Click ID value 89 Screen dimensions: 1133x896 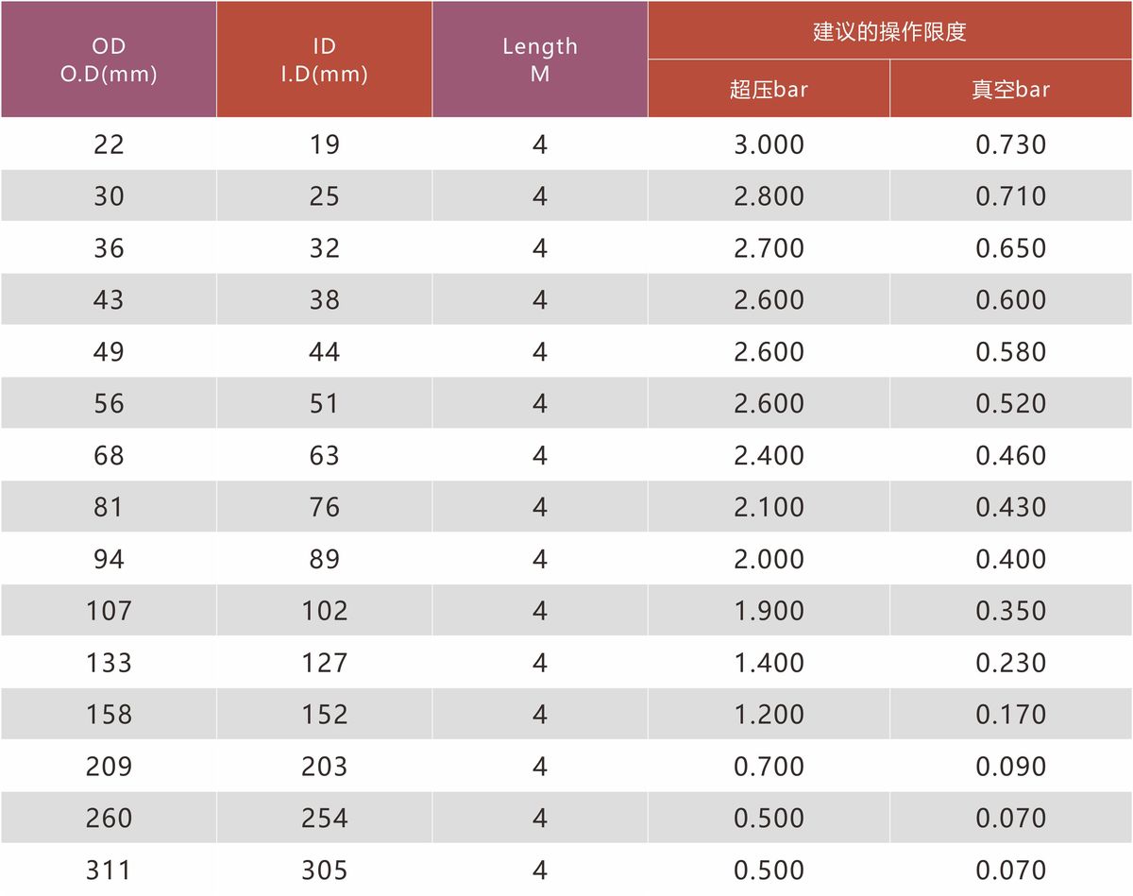click(x=324, y=560)
